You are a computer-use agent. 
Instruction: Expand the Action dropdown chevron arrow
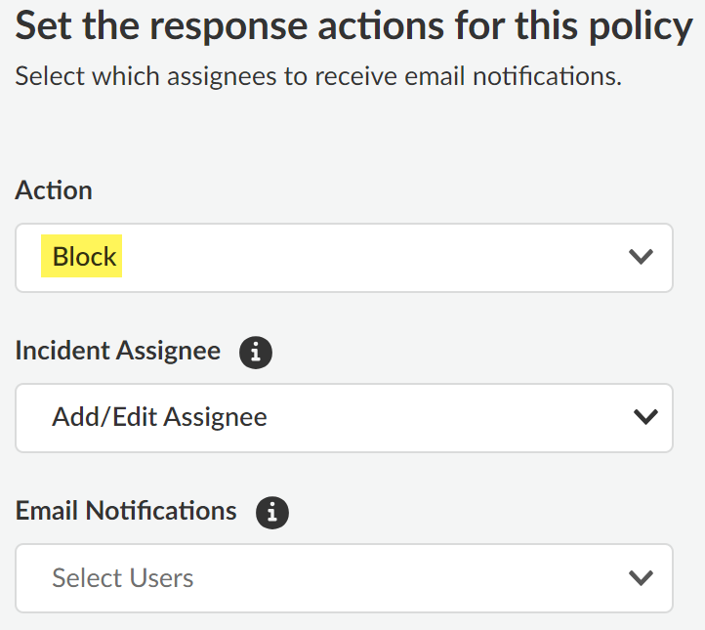point(641,257)
